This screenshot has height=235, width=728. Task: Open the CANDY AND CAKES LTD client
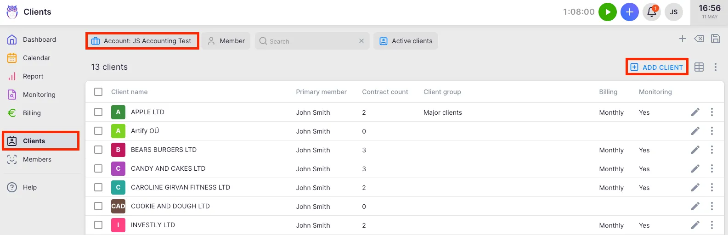[168, 168]
